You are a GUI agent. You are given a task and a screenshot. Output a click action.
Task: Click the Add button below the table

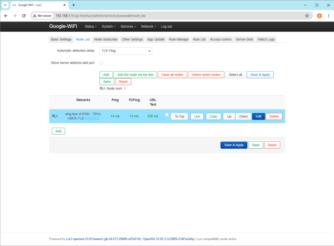pos(58,131)
